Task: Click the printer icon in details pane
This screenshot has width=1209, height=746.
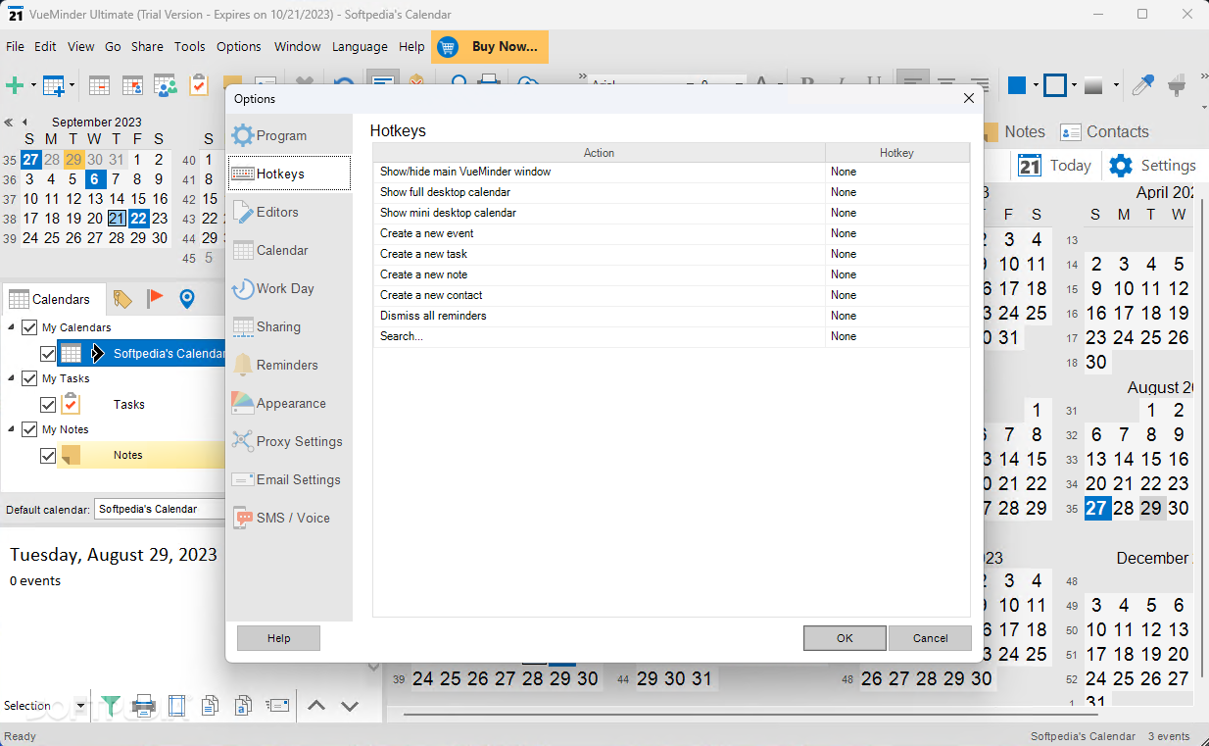Action: tap(144, 705)
